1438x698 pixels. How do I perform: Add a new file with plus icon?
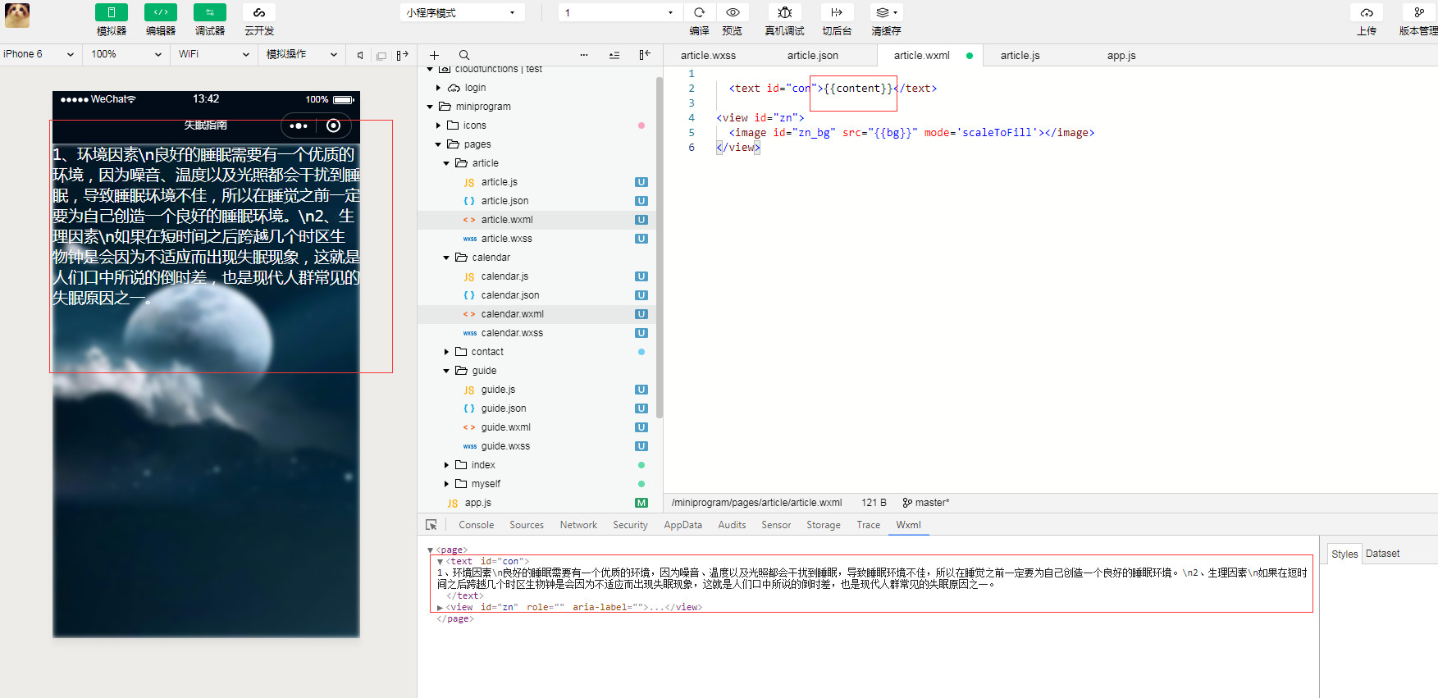click(x=435, y=55)
